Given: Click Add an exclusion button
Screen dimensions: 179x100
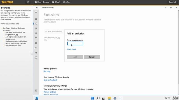Looking at the screenshot, I should pos(53,31).
